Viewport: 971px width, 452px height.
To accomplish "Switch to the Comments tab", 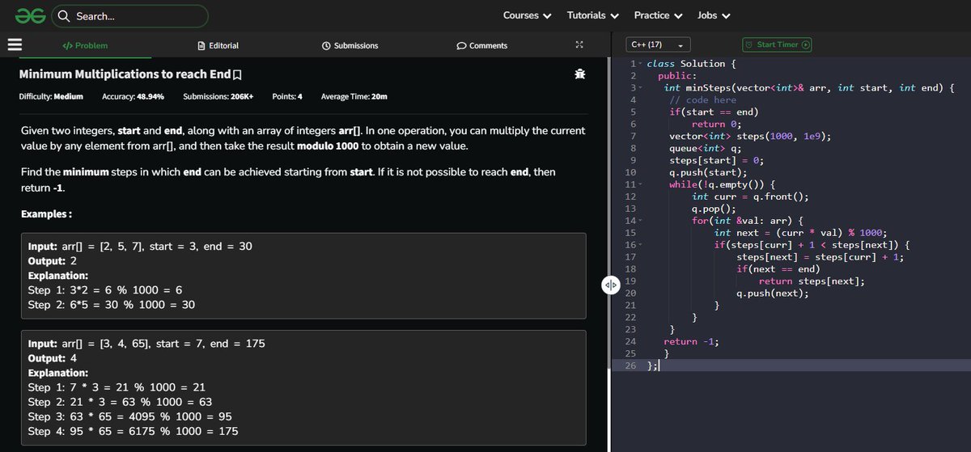I will pyautogui.click(x=482, y=45).
